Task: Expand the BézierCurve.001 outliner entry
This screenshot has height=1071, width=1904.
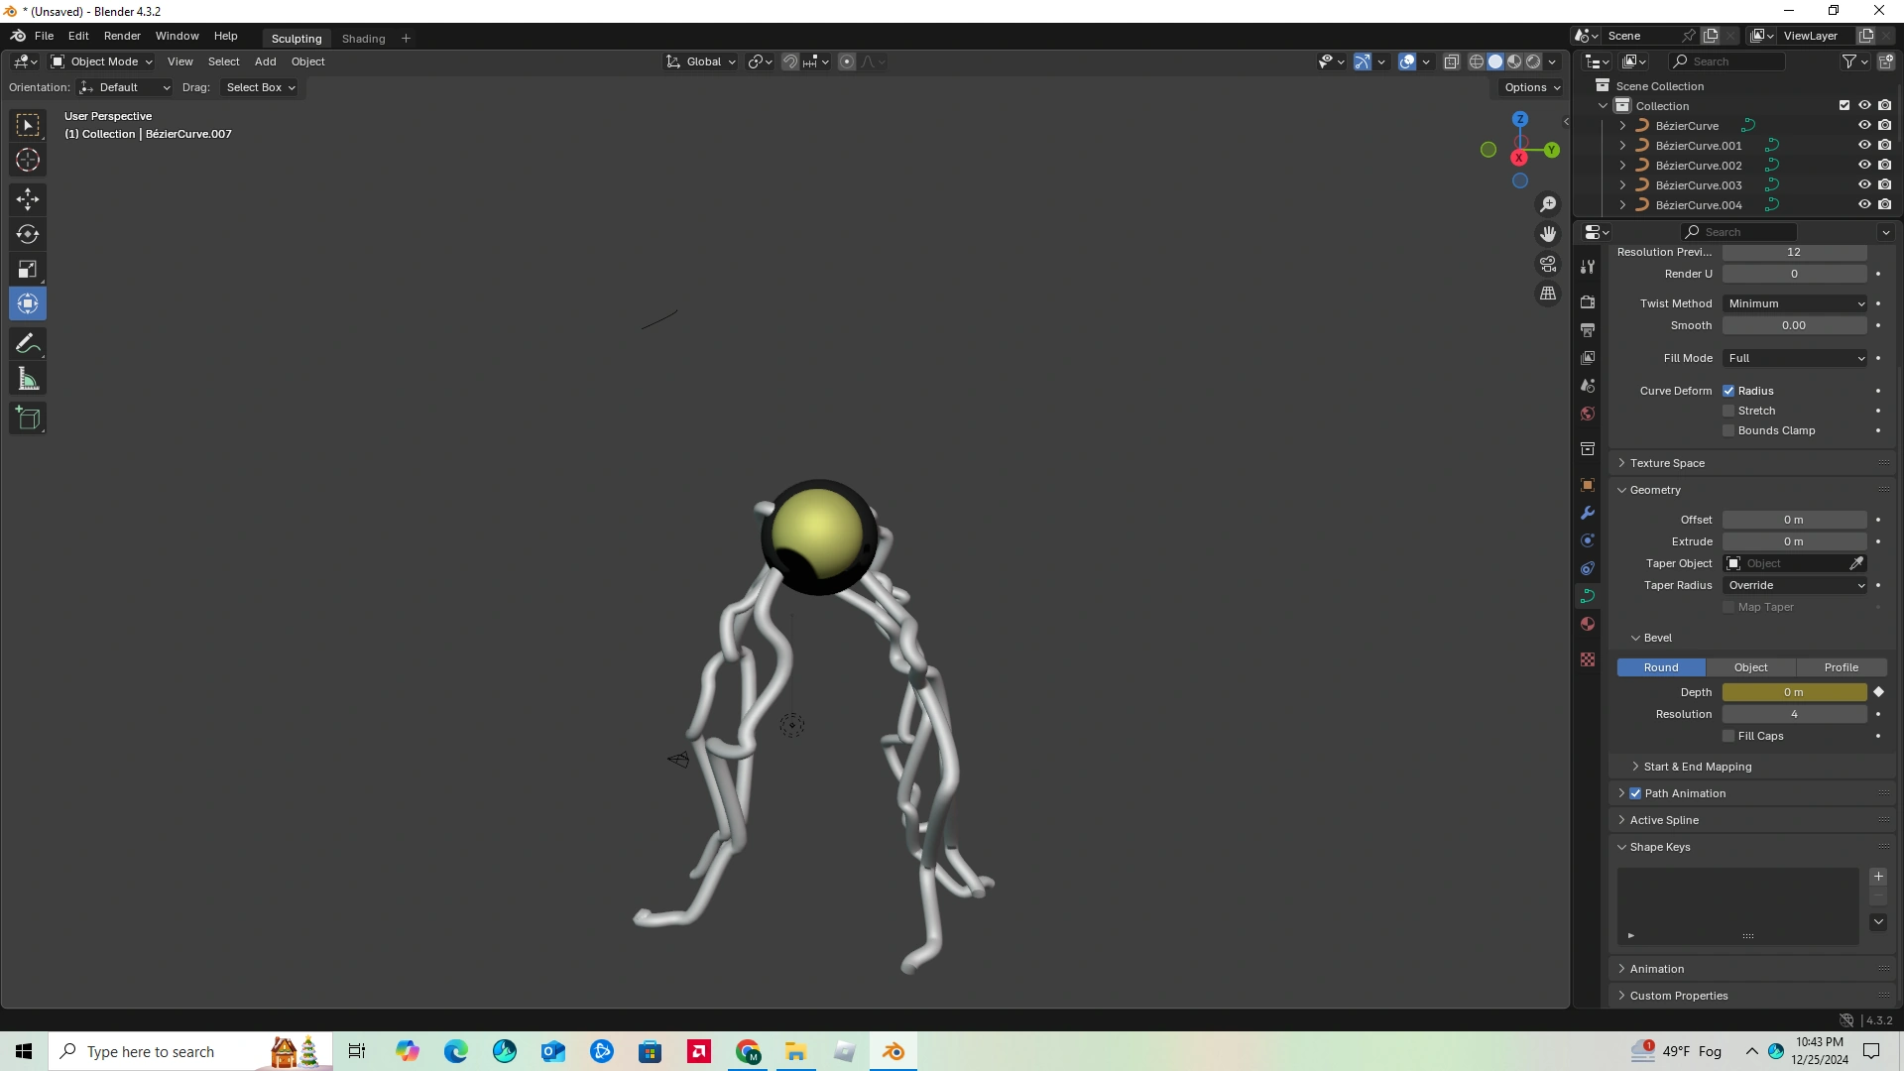Action: (x=1623, y=145)
